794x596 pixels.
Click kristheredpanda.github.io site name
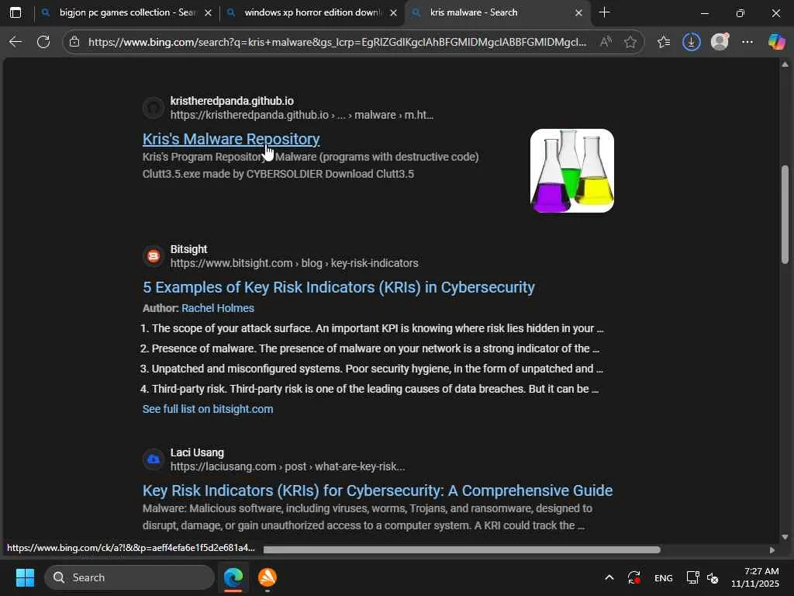(x=232, y=101)
